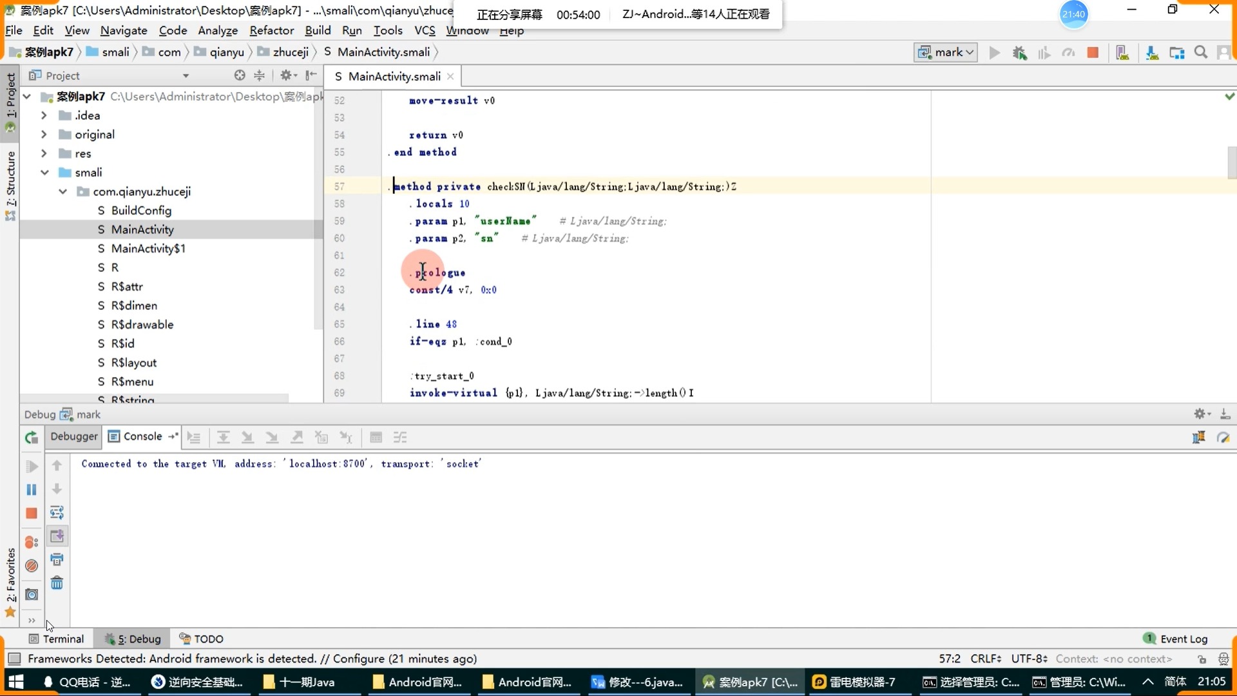Click Show Execution Point icon
This screenshot has height=696, width=1237.
(x=194, y=438)
